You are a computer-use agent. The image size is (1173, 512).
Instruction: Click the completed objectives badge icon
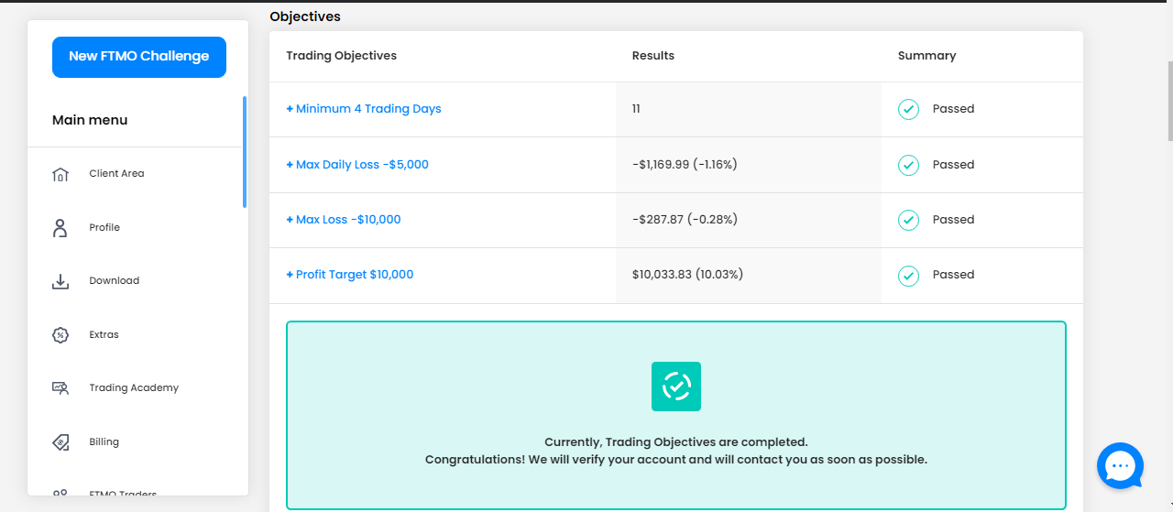tap(676, 387)
